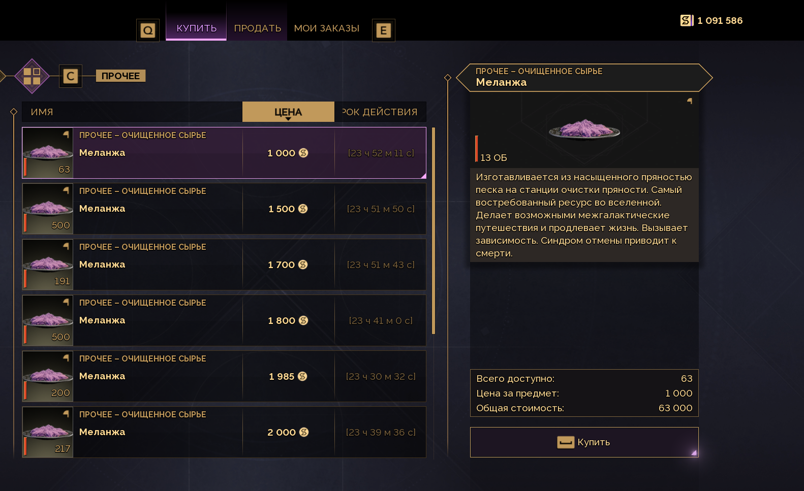Click melange thumbnail with quantity 191
The width and height of the screenshot is (804, 491).
48,265
